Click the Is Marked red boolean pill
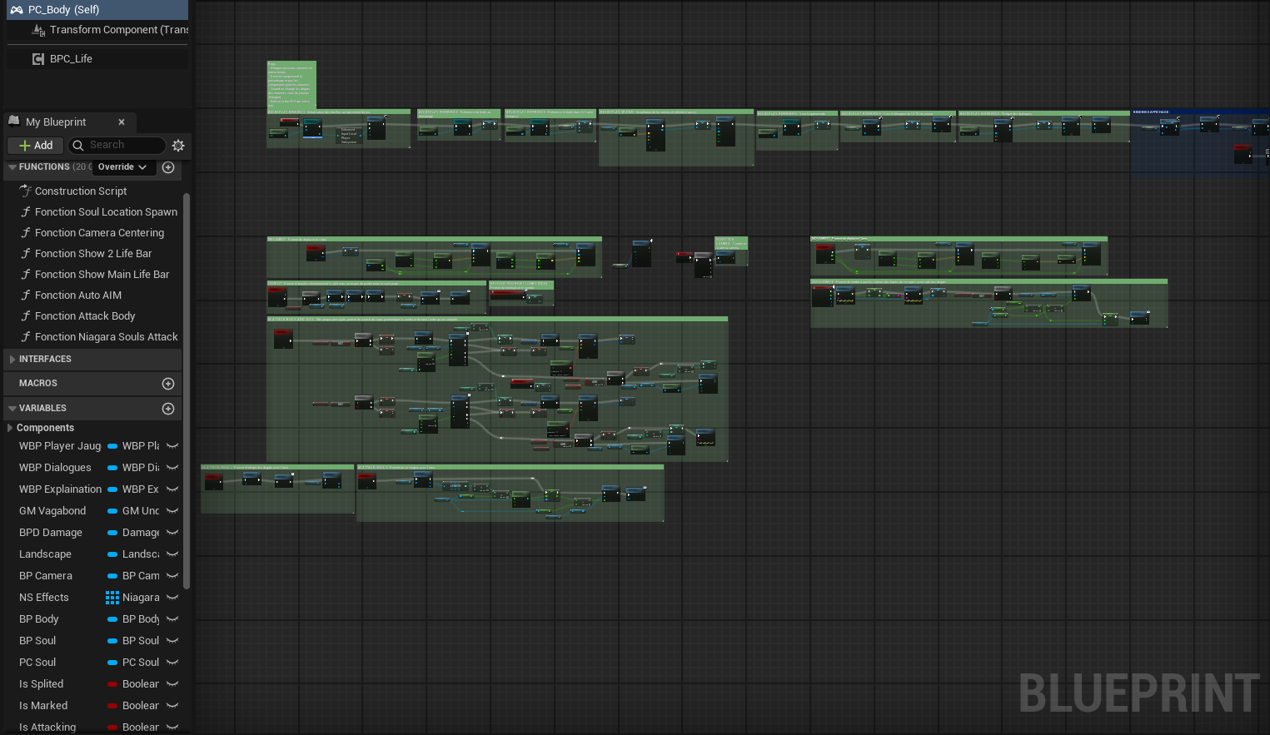This screenshot has width=1270, height=735. [112, 706]
